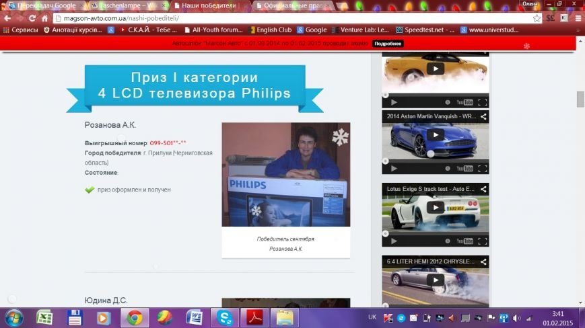
Task: Open the С.К.А.Й. - Тебе bookmark
Action: pyautogui.click(x=149, y=30)
